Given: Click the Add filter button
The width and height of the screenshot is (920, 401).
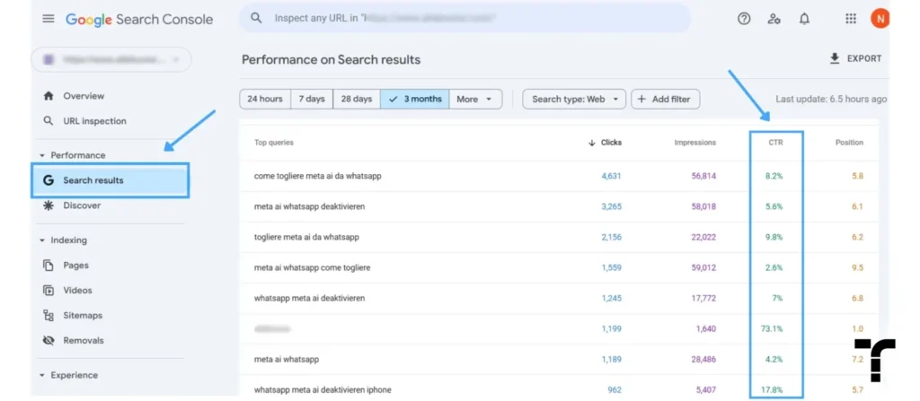Looking at the screenshot, I should (x=665, y=99).
